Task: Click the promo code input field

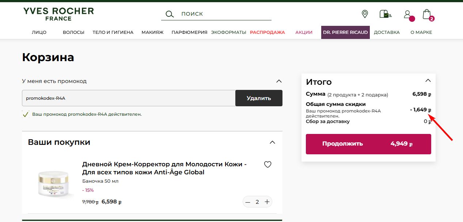Action: click(x=128, y=98)
